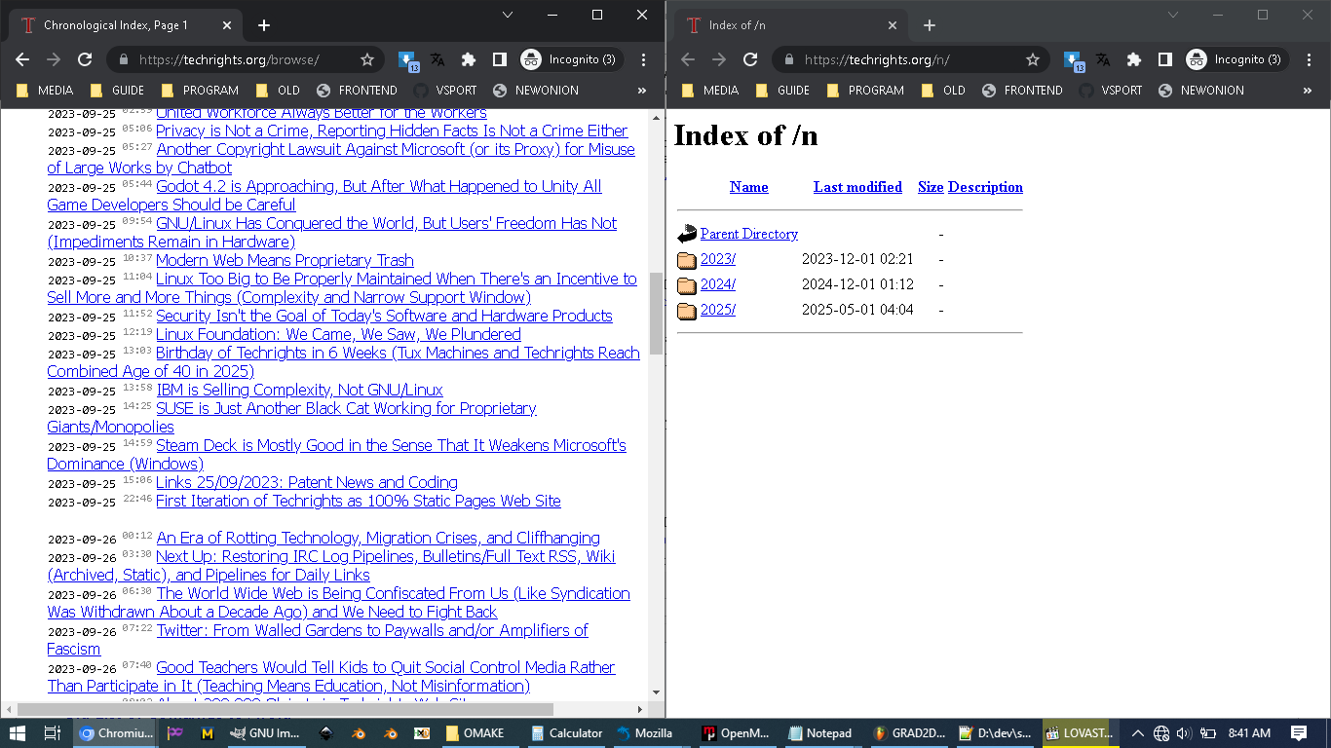Open a new tab in the right window
The image size is (1331, 748).
click(x=929, y=25)
